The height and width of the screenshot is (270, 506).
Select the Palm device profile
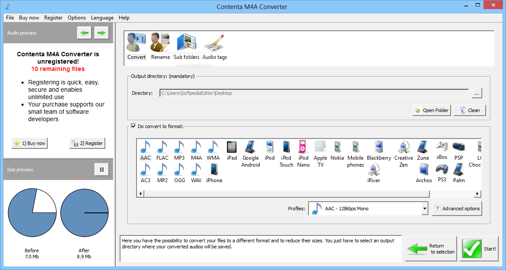(458, 173)
